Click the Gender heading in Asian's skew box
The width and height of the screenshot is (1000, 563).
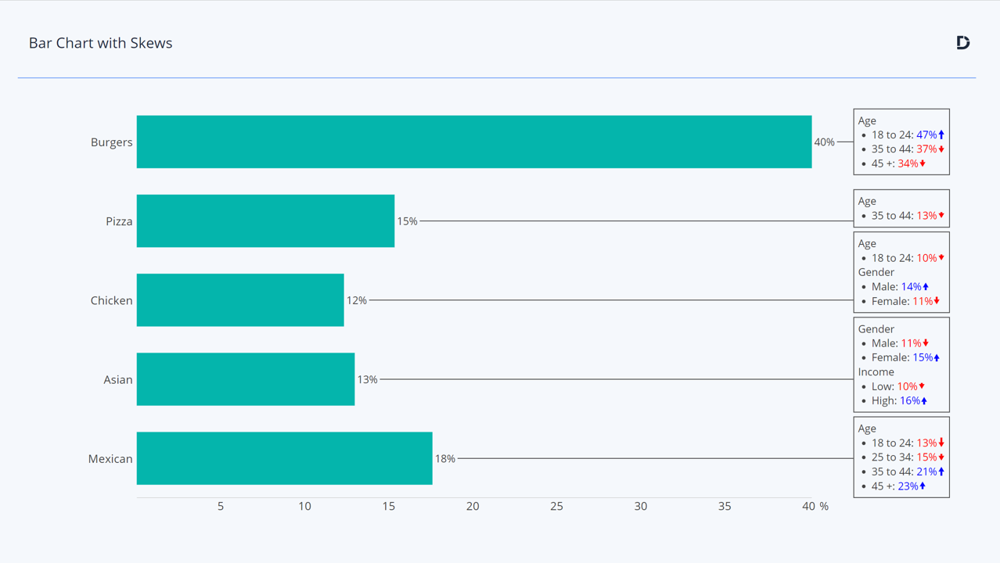coord(876,329)
